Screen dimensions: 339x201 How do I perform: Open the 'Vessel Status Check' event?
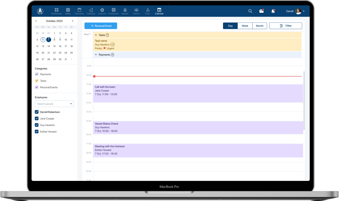pyautogui.click(x=198, y=128)
